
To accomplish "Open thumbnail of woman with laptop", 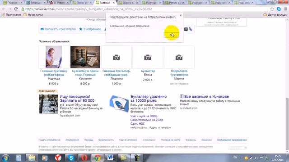I will point(54,57).
